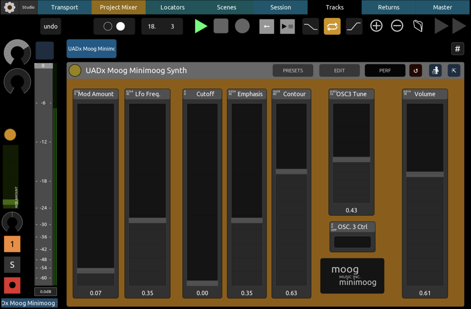Image resolution: width=471 pixels, height=309 pixels.
Task: Click the first gray play triangle
Action: point(441,26)
